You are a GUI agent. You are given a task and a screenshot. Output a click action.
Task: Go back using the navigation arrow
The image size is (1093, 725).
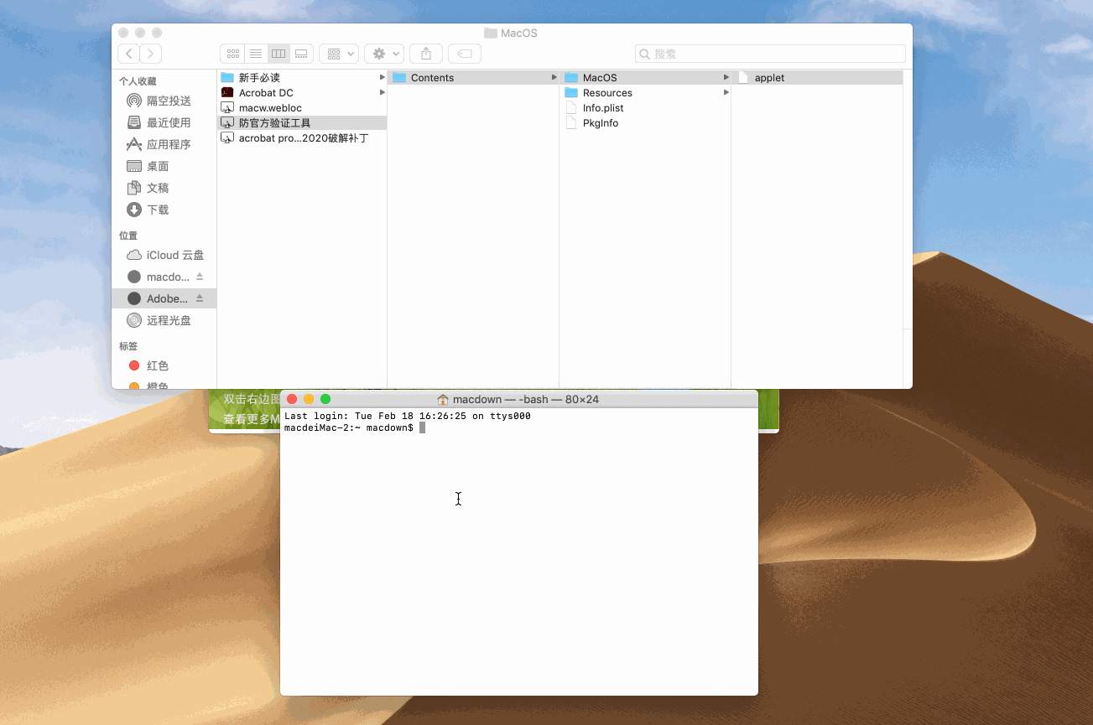128,53
